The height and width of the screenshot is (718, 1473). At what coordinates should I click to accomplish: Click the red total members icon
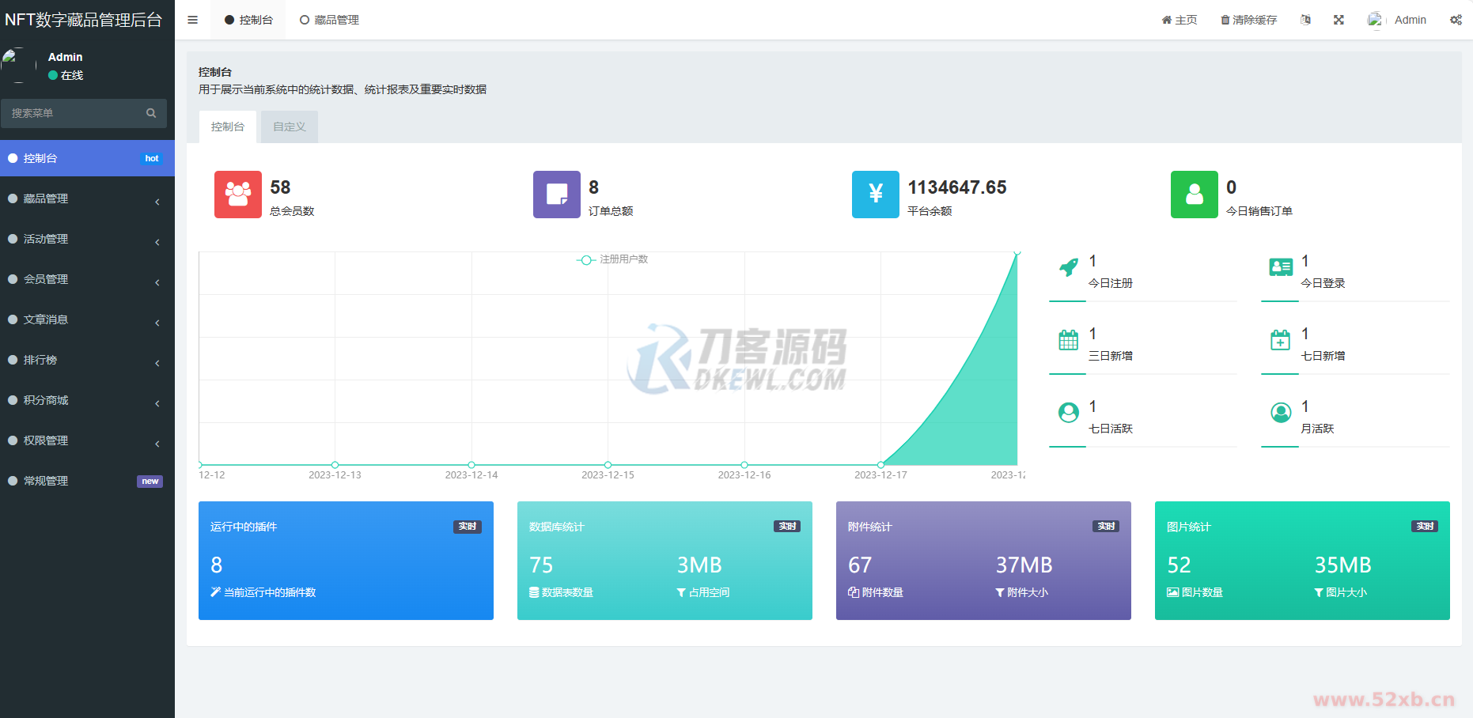(x=237, y=195)
